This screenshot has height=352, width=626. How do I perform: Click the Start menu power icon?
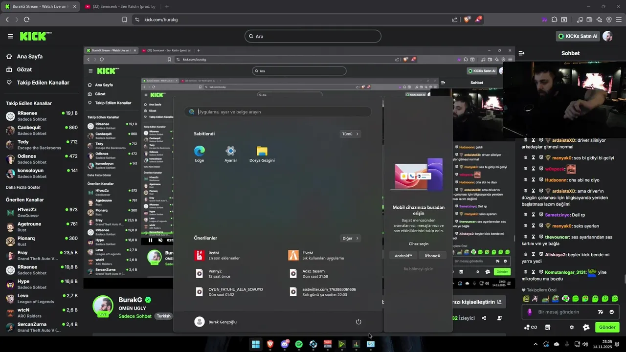[x=358, y=322]
